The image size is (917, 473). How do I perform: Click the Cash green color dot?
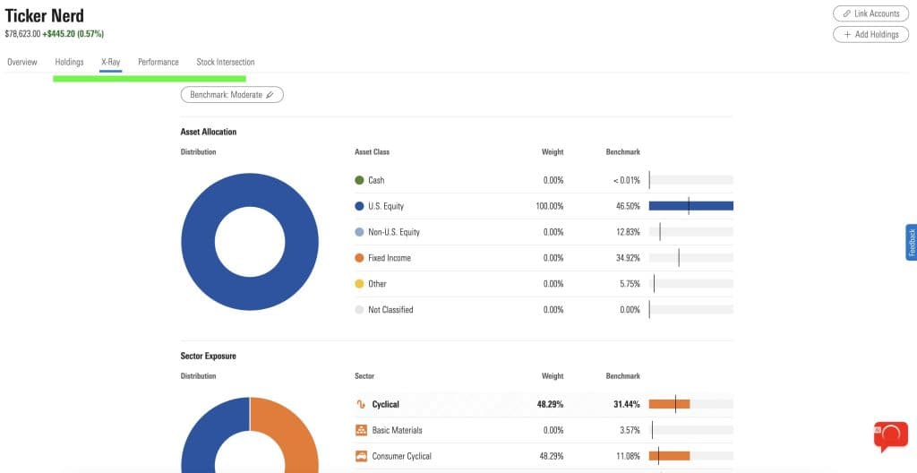[x=360, y=180]
